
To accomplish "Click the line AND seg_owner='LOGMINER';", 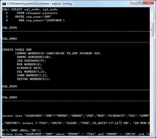I will pos(42,20).
